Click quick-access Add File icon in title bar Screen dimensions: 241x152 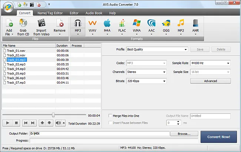pos(19,5)
